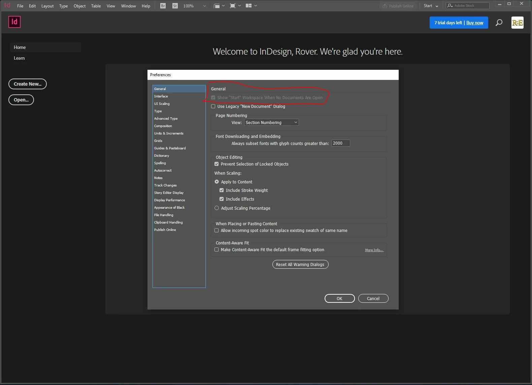Open the Table menu

(96, 6)
